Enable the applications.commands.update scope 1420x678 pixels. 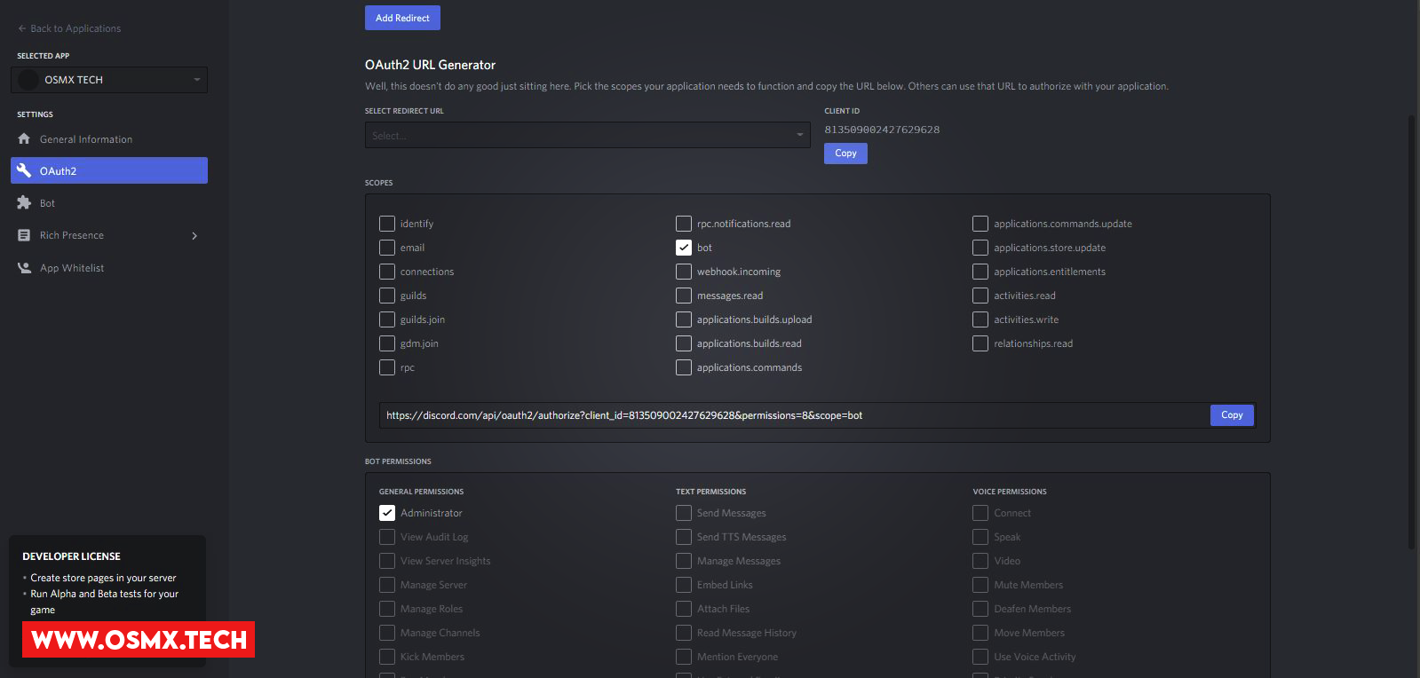tap(980, 224)
